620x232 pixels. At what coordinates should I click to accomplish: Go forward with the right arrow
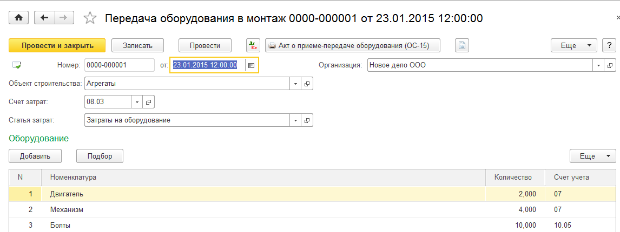point(64,18)
